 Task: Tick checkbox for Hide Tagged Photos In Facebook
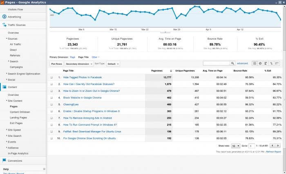point(51,77)
